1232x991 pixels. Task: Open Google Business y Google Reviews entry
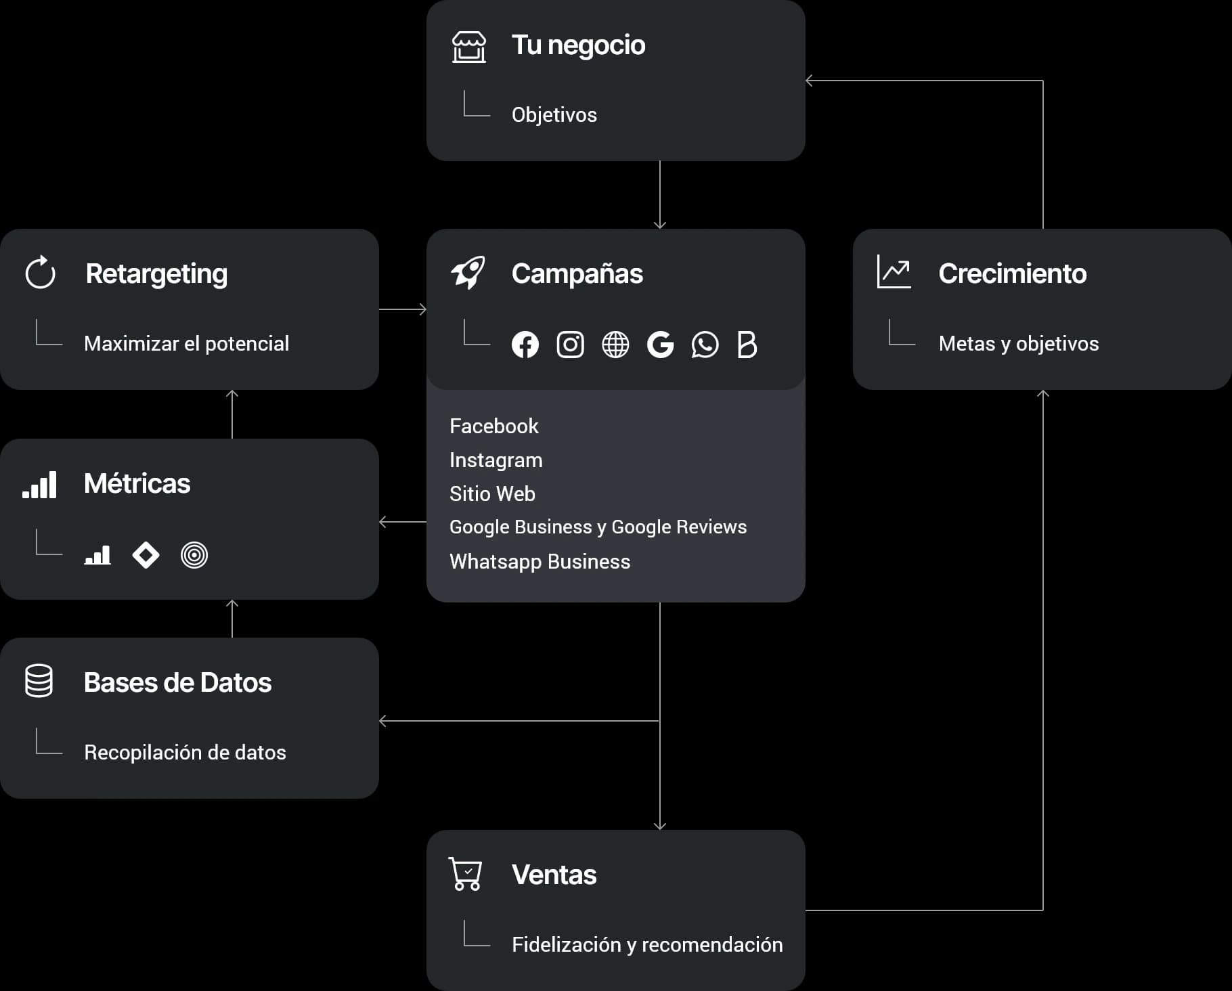tap(598, 527)
